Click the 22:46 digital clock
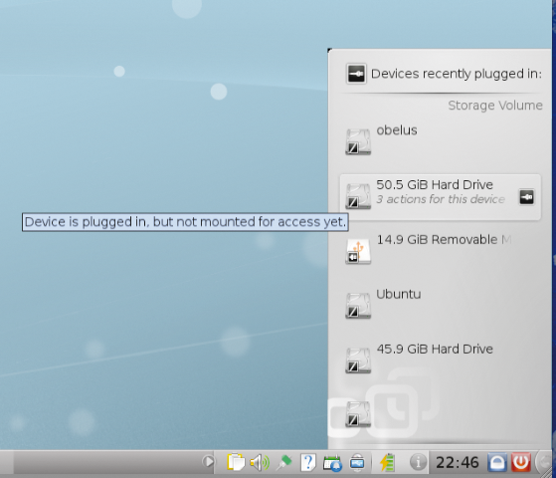 (458, 462)
